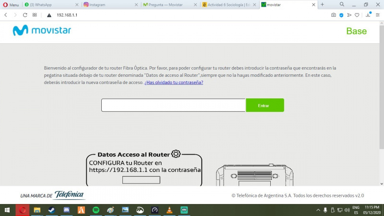The width and height of the screenshot is (384, 216).
Task: Click the Telefónica logo in footer
Action: coord(69,195)
